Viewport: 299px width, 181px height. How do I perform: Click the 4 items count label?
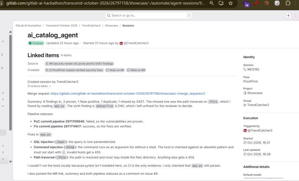(x=66, y=55)
